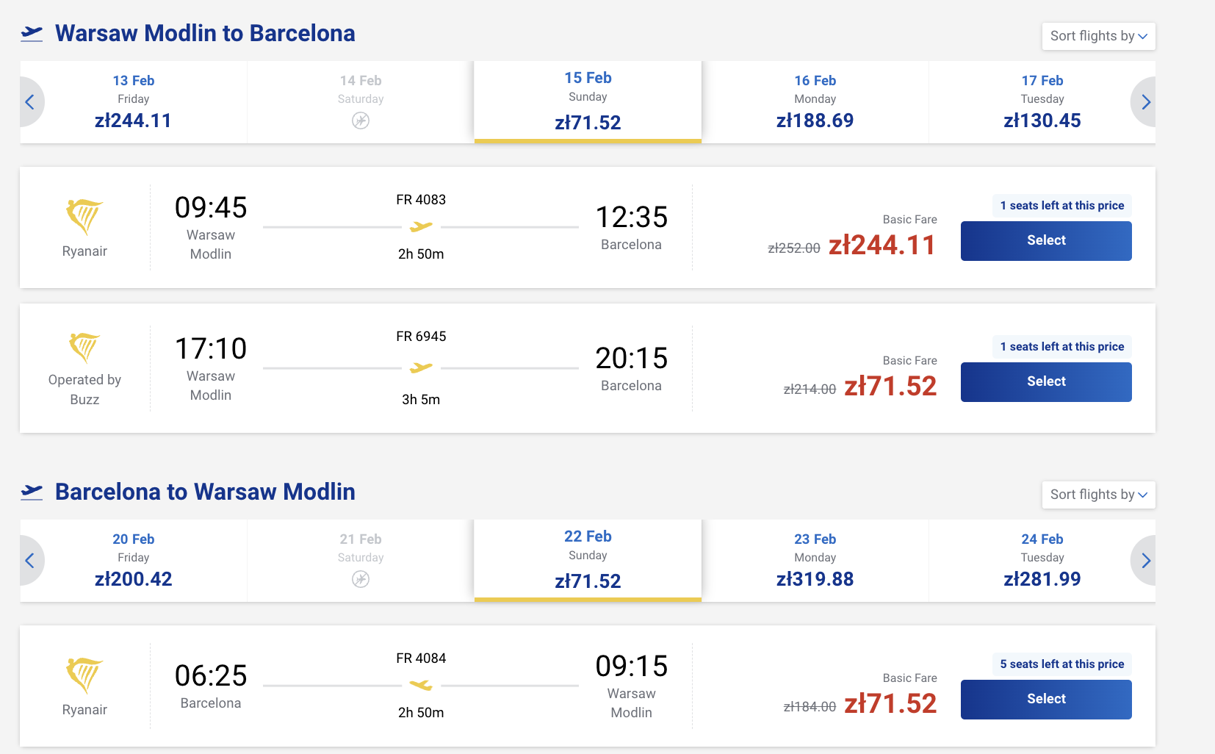This screenshot has width=1215, height=754.
Task: Pick the 24 Feb Tuesday return date
Action: click(1042, 560)
